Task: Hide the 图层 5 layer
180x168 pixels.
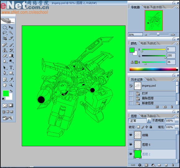Action: coord(131,144)
